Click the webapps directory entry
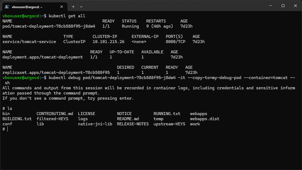This screenshot has width=302, height=170. (x=199, y=114)
